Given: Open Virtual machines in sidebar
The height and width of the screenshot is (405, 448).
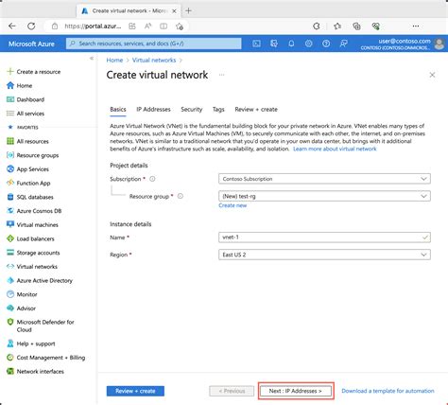Looking at the screenshot, I should point(32,224).
